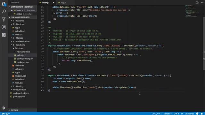The width and height of the screenshot is (205, 115).
Task: Open the feedback smiley in the status bar
Action: [197, 114]
